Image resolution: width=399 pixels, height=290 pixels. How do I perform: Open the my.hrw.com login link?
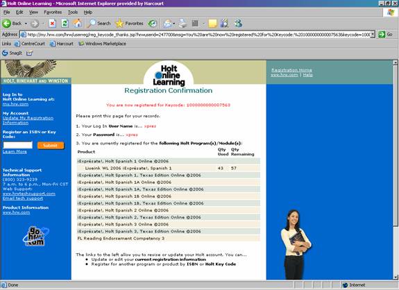pos(15,104)
